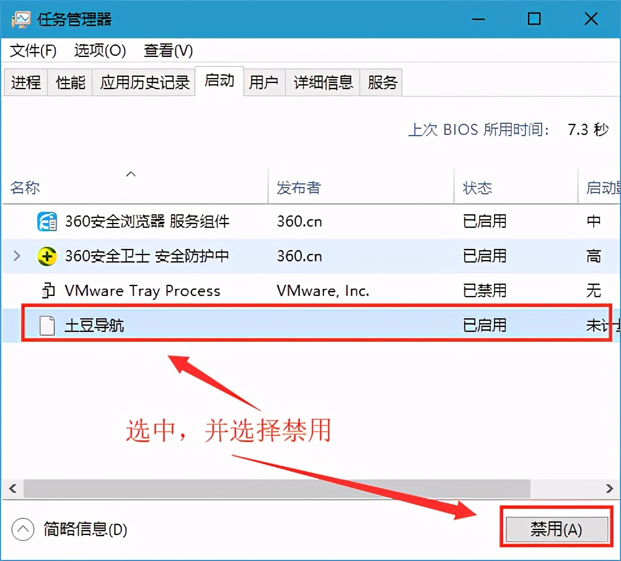Click the horizontal scrollbar left arrow
This screenshot has width=621, height=561.
pos(12,489)
